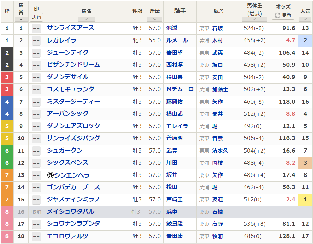Sort by 馬体重 dropdown arrow
The image size is (313, 244).
254,19
